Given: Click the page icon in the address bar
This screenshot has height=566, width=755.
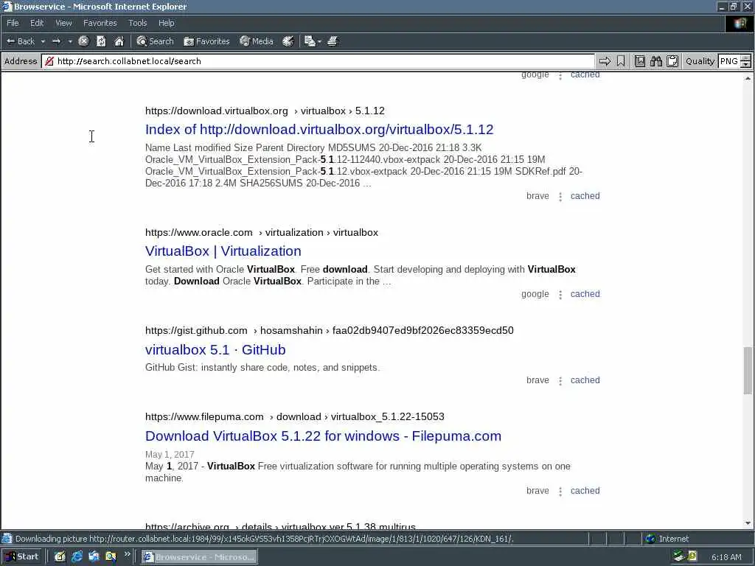Looking at the screenshot, I should [49, 61].
